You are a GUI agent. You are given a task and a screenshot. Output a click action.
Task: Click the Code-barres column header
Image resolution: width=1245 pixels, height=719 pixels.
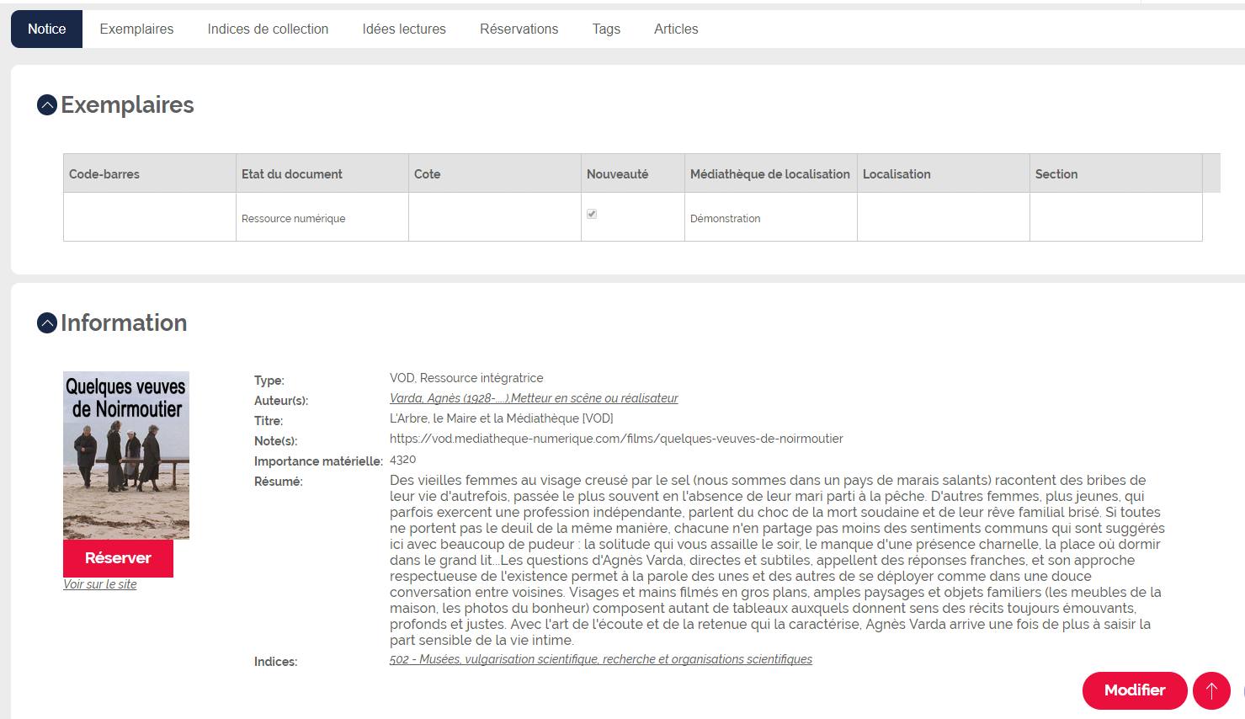point(150,173)
